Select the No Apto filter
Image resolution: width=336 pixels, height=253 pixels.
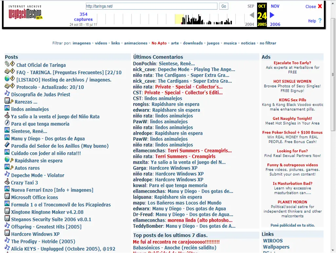159,43
